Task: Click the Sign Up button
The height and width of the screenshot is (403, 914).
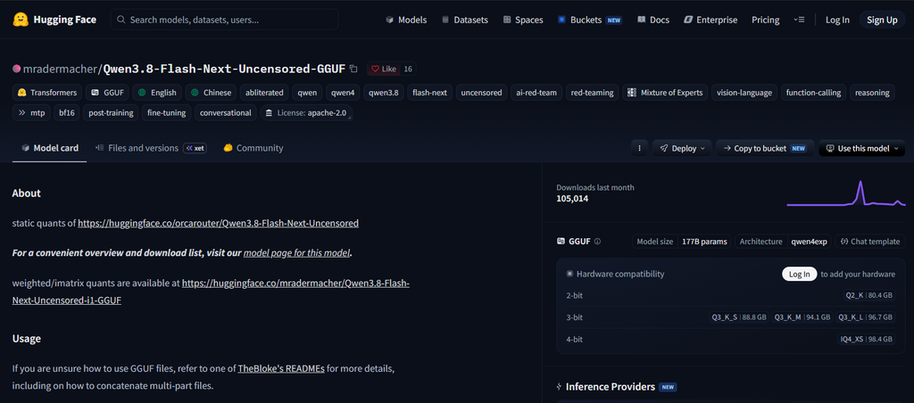Action: coord(882,20)
